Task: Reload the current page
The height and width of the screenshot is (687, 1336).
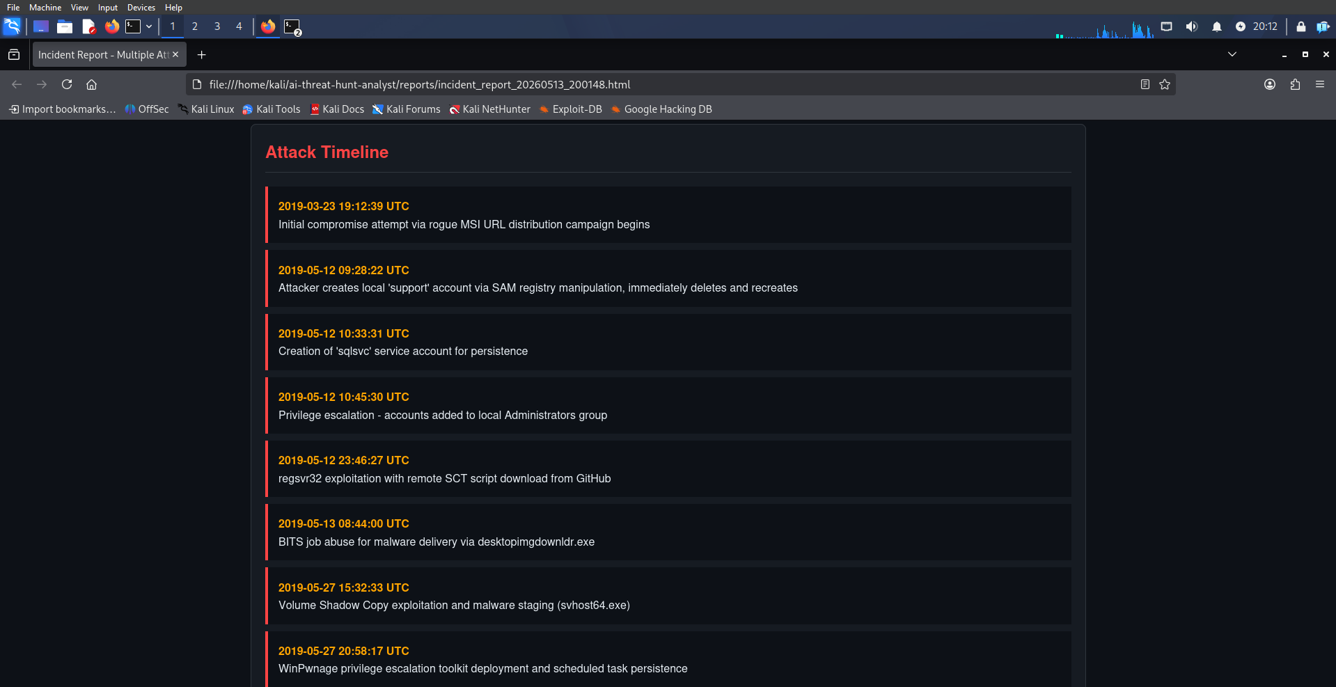Action: [x=67, y=84]
